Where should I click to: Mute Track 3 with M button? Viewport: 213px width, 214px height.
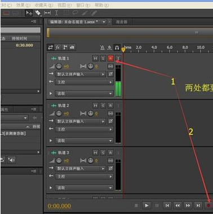tap(96, 153)
